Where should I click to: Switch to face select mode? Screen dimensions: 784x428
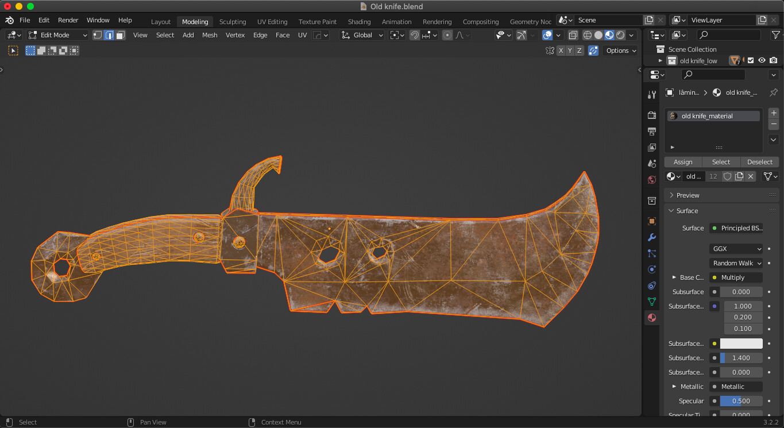tap(120, 35)
